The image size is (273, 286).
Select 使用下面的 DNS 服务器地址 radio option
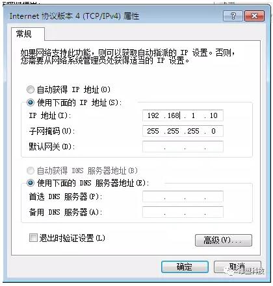[x=31, y=184]
